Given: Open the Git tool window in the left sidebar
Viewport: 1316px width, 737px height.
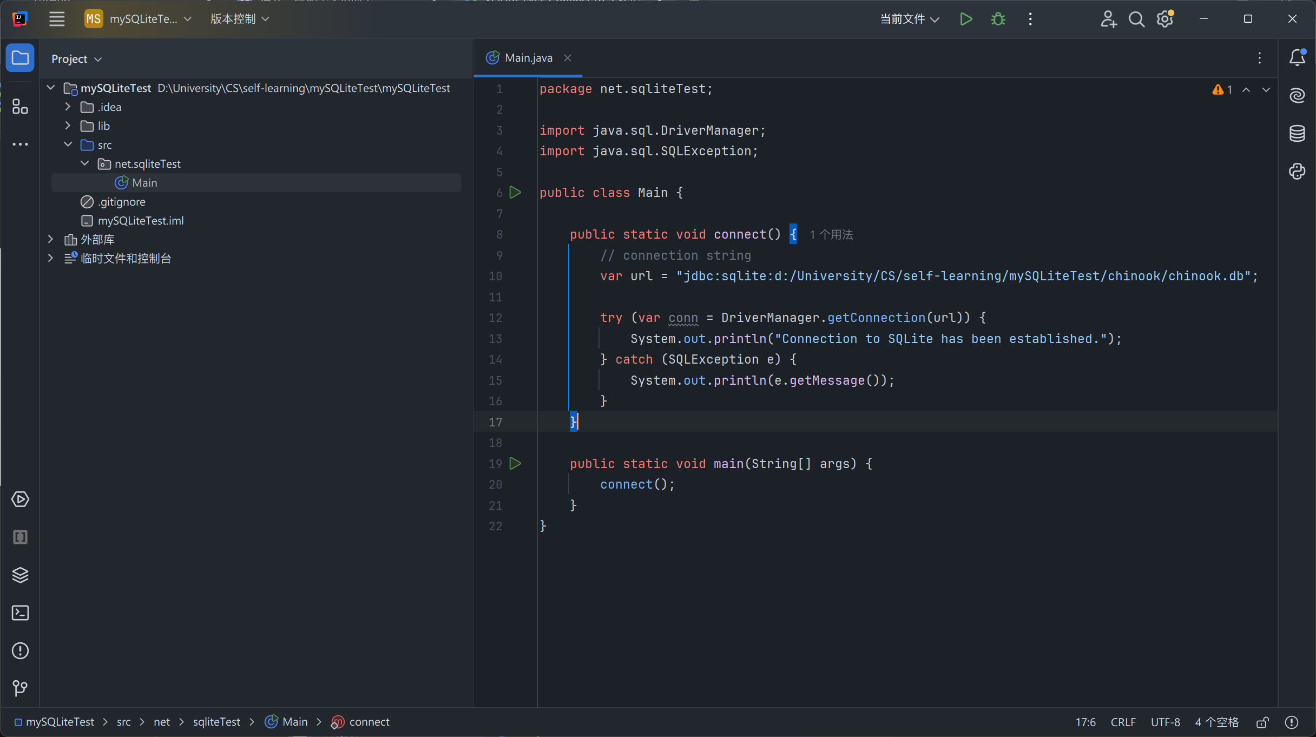Looking at the screenshot, I should (20, 688).
